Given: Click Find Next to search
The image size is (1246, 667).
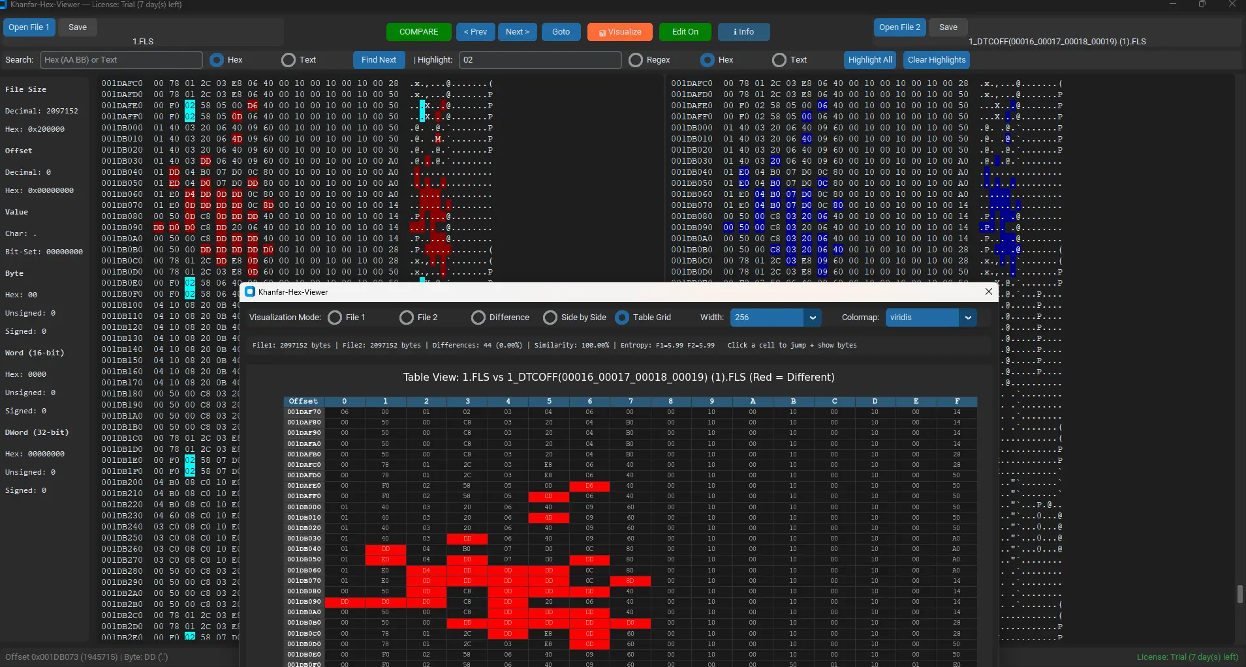Looking at the screenshot, I should [x=379, y=59].
